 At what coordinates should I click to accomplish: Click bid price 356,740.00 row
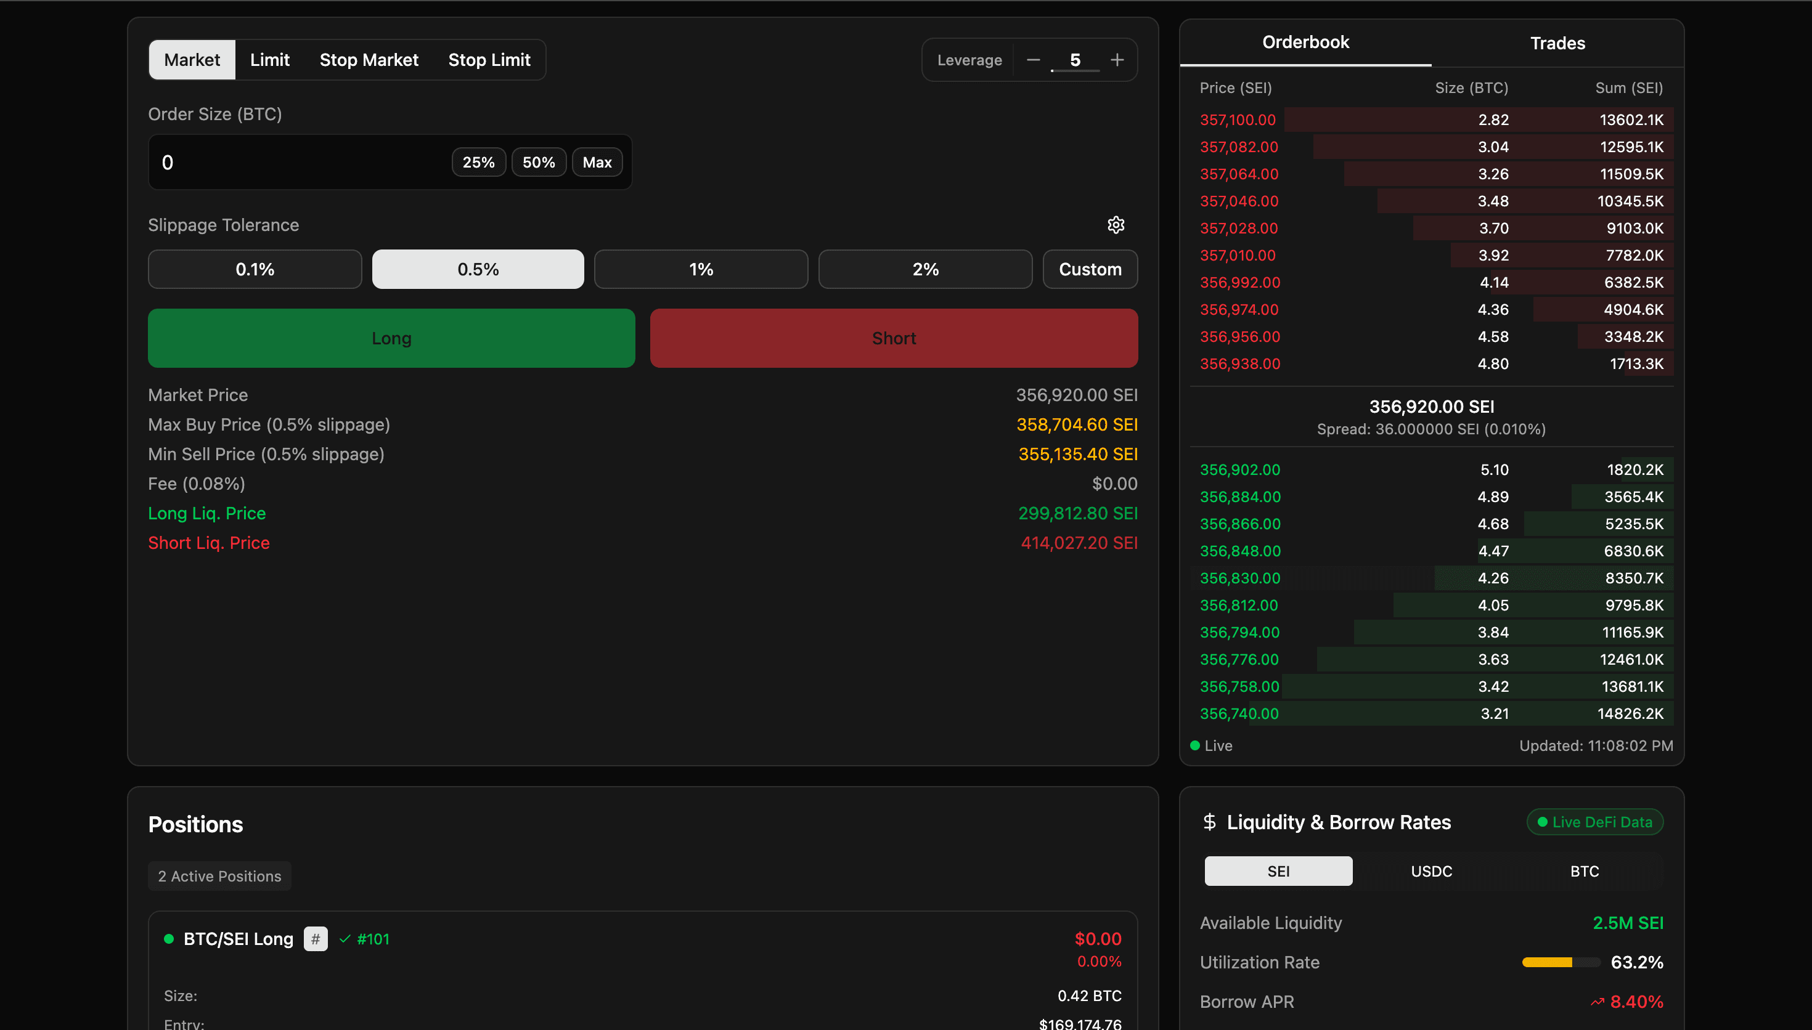(x=1431, y=714)
